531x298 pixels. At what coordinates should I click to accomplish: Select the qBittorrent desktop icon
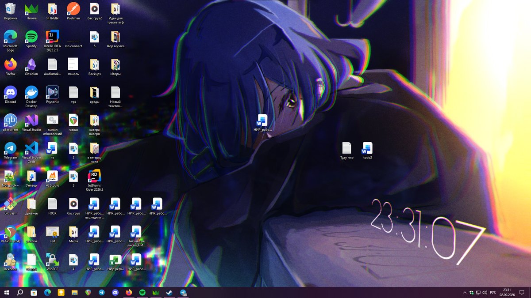click(x=10, y=123)
